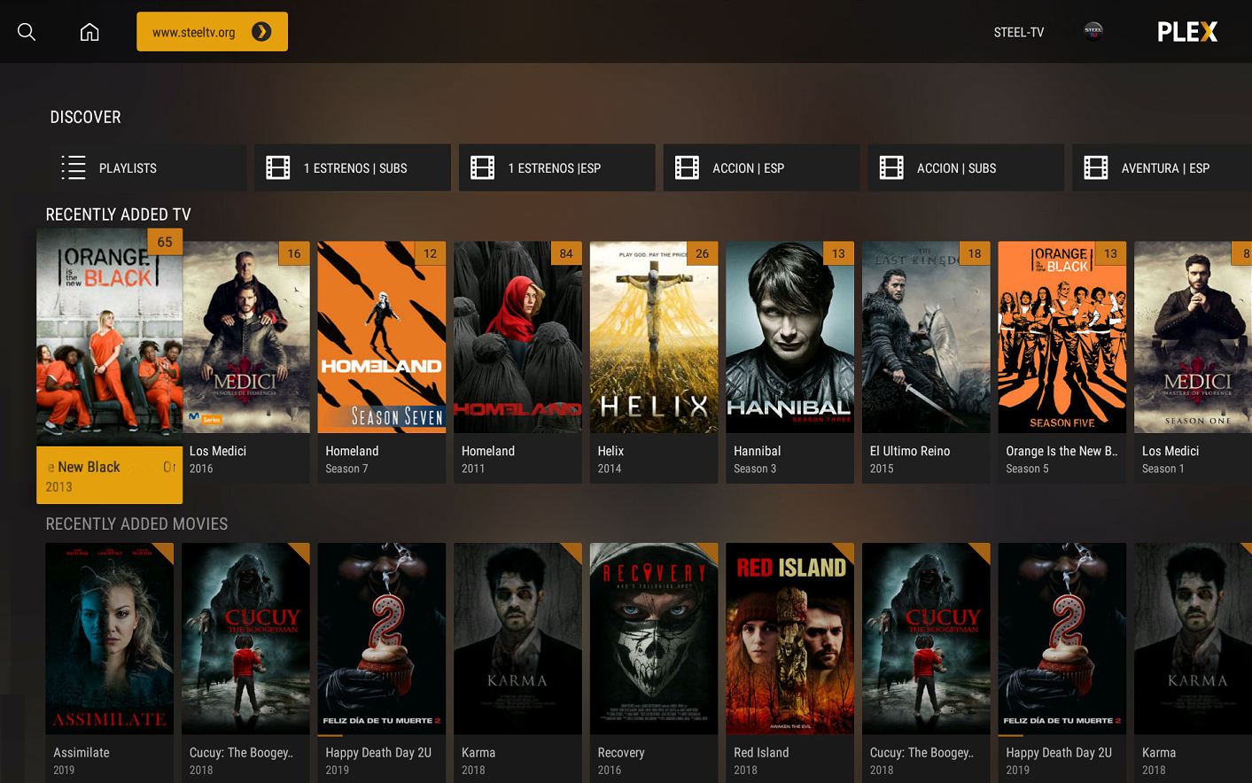1252x783 pixels.
Task: Click the DISCOVER section heading
Action: 85,117
